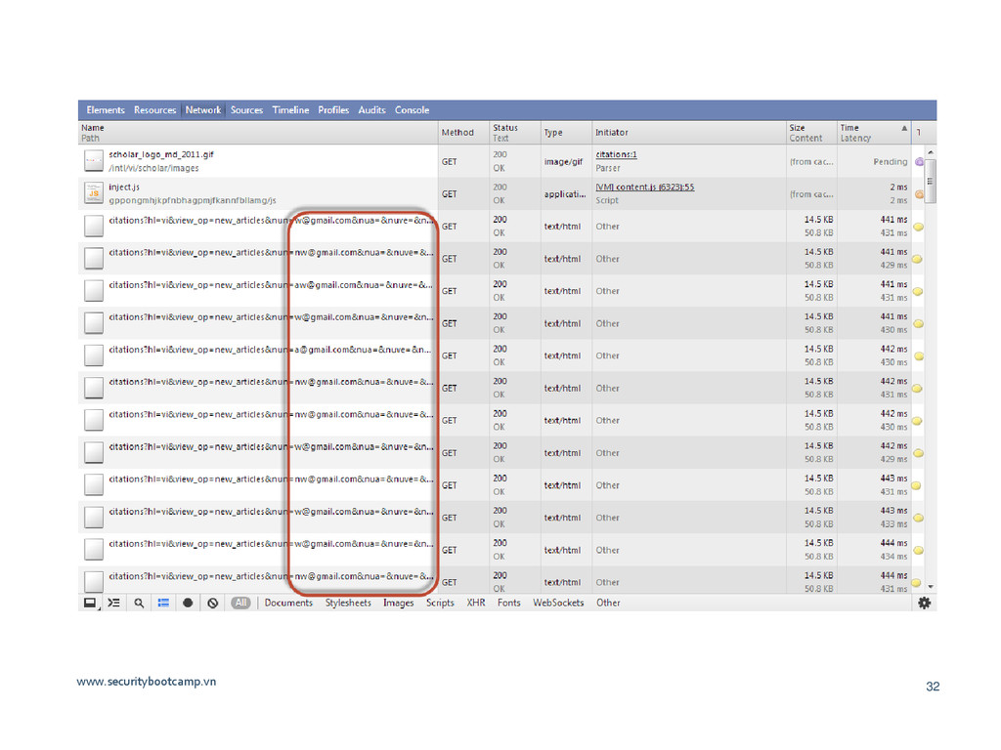Screen dimensions: 1001x750
Task: Click the orange timeline dot for inject.js
Action: (919, 194)
